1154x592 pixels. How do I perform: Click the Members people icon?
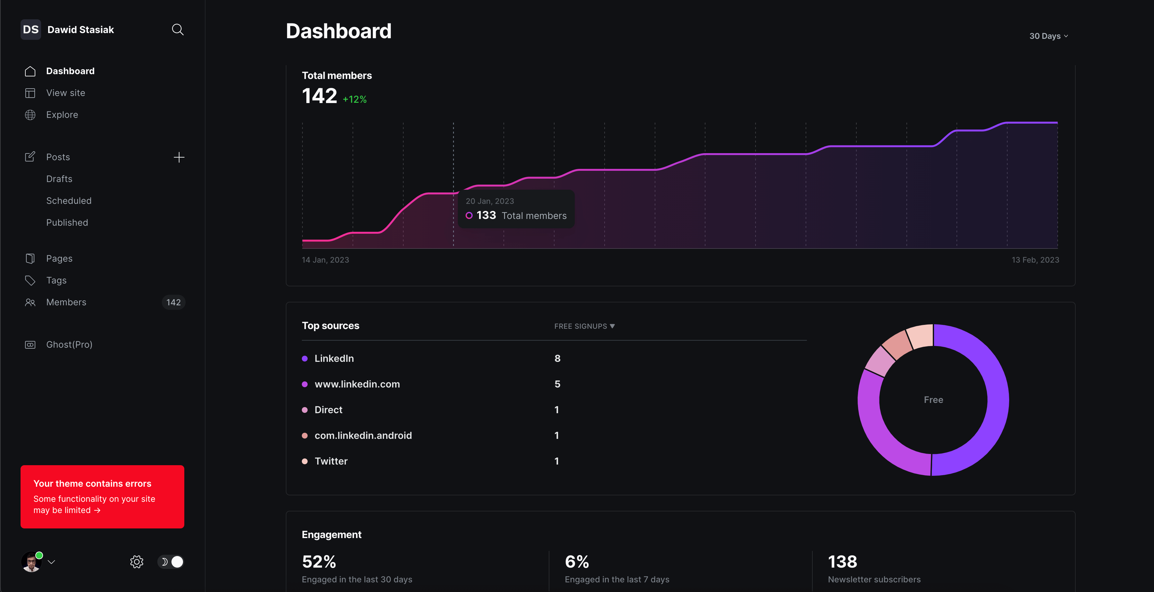click(x=30, y=302)
